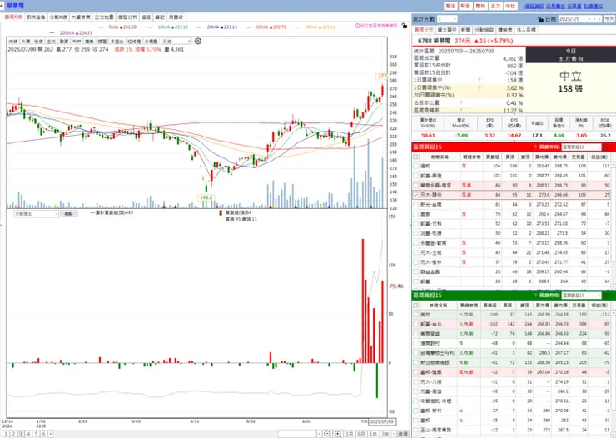Open the chart settings gear icon
The height and width of the screenshot is (438, 616).
198,41
